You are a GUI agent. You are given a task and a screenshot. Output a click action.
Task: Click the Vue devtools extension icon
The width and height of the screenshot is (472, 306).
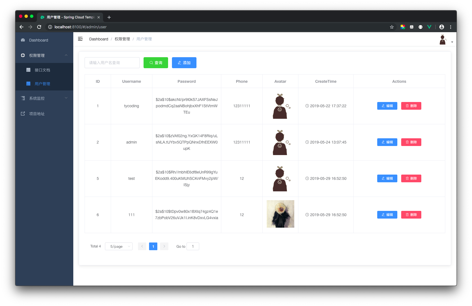point(429,27)
